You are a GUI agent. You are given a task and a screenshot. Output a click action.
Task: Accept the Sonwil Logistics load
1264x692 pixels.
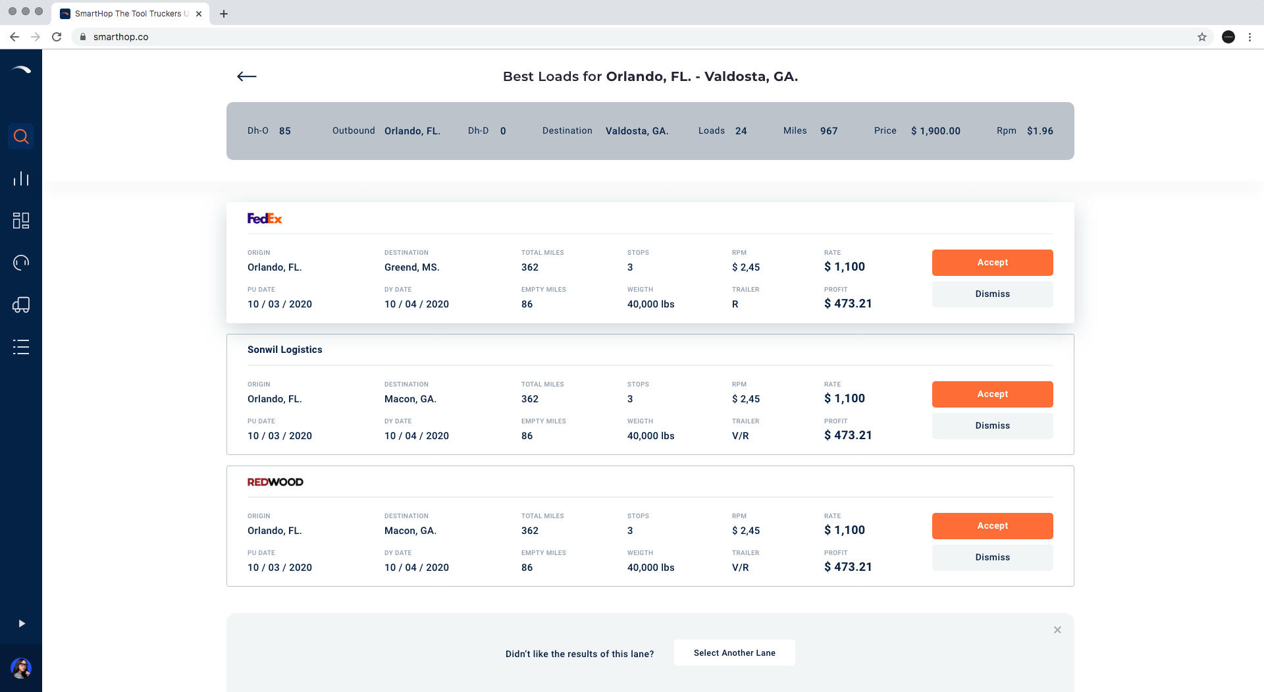coord(992,394)
